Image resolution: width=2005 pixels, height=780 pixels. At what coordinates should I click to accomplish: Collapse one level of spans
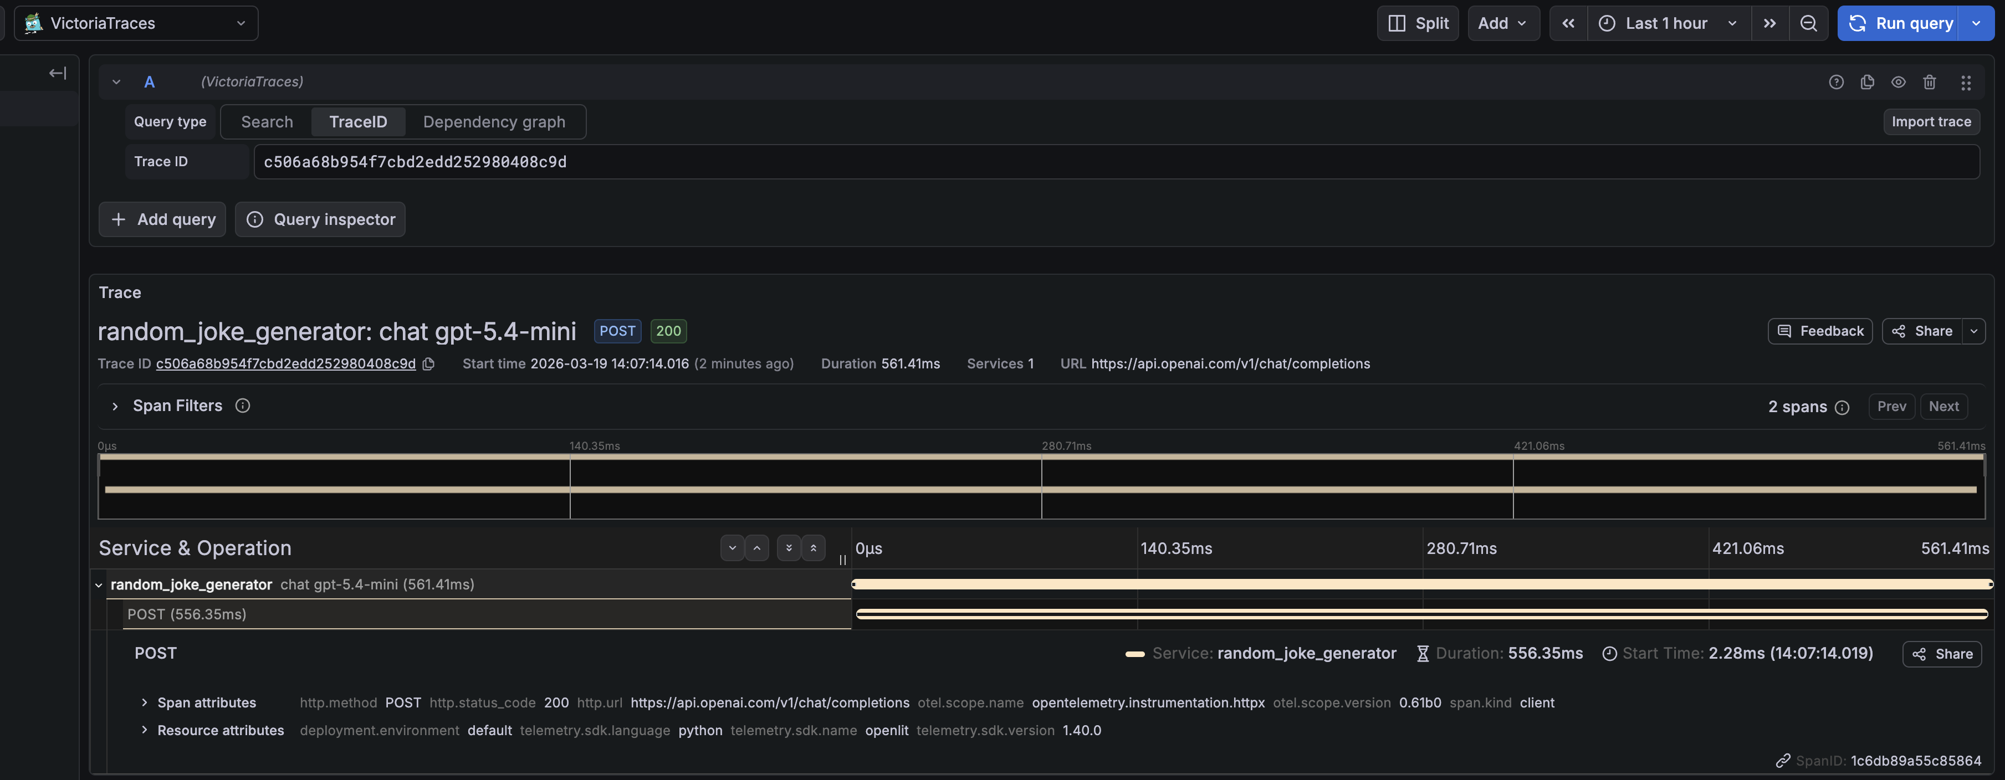756,548
